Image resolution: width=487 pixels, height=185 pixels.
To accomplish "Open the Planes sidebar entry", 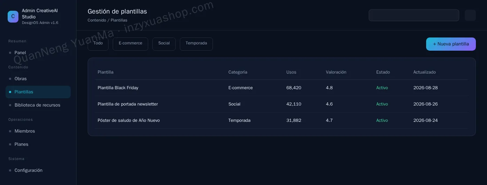I will pos(38,144).
